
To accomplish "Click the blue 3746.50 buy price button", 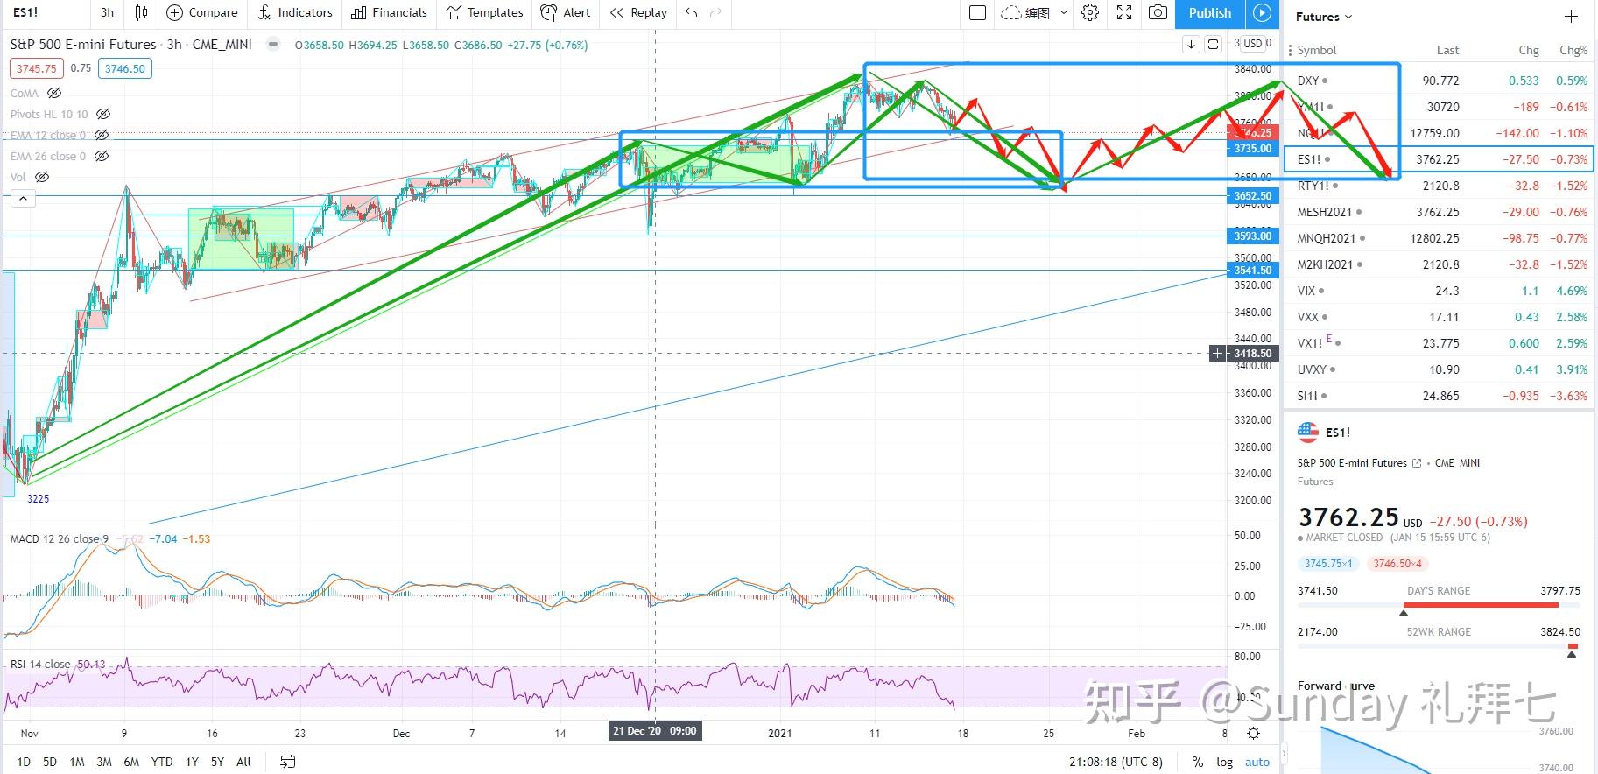I will pyautogui.click(x=124, y=68).
